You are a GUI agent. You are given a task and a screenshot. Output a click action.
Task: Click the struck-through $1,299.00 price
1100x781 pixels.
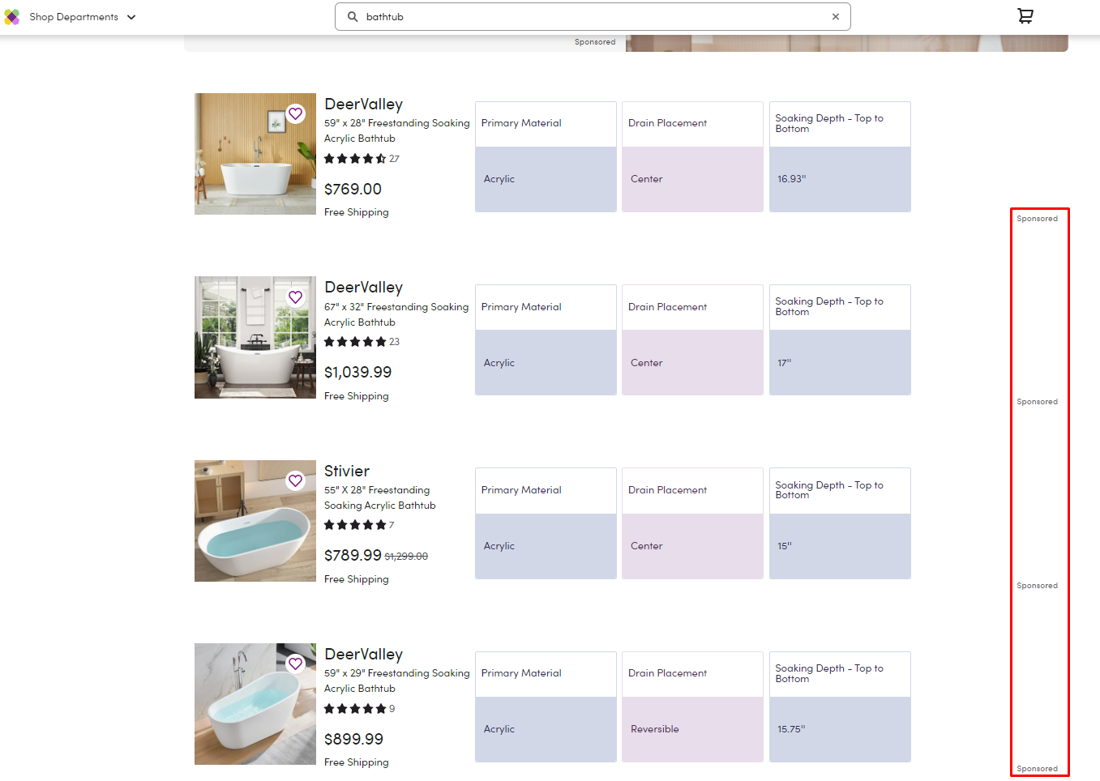[406, 557]
